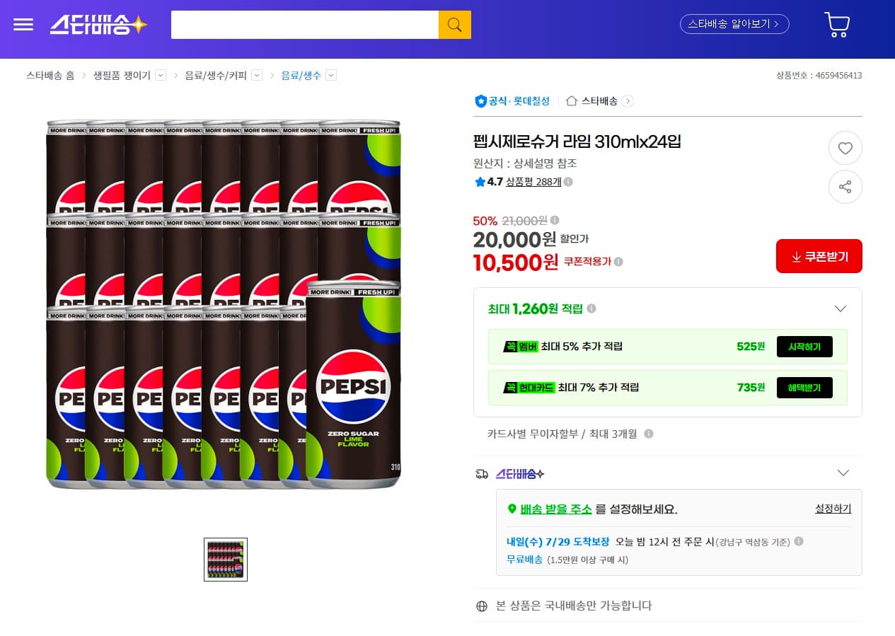Click round arrow button after 스타배송 store

(628, 101)
